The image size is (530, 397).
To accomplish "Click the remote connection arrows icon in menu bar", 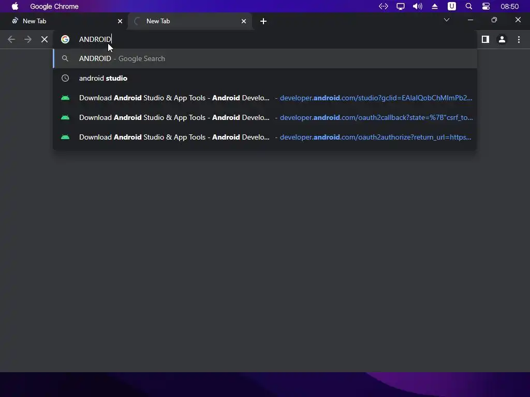I will (x=384, y=6).
